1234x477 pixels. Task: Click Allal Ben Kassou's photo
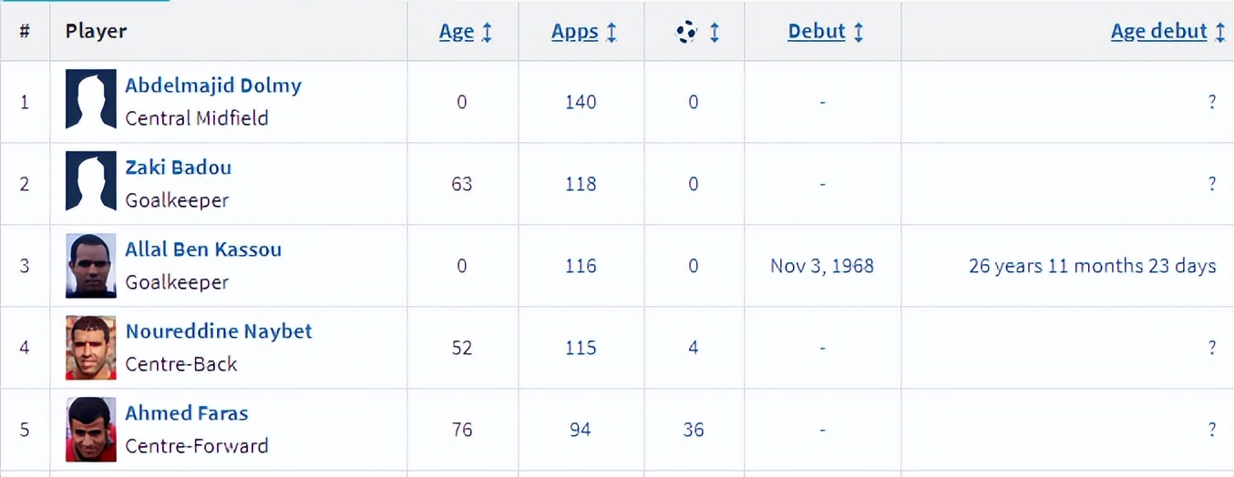[x=91, y=265]
